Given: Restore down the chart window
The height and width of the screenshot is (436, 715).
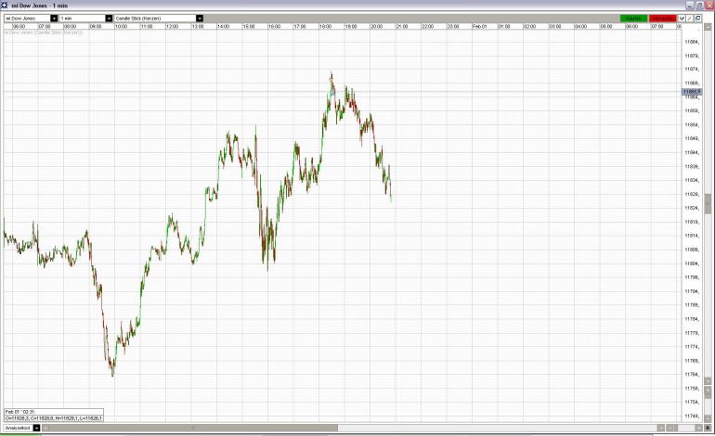Looking at the screenshot, I should click(x=700, y=5).
